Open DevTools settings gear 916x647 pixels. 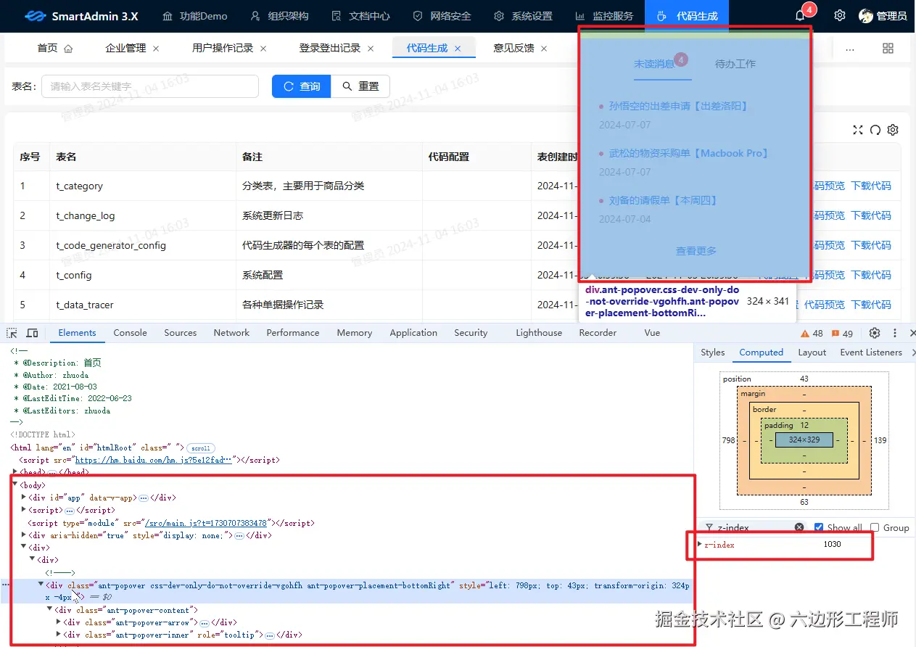click(875, 333)
